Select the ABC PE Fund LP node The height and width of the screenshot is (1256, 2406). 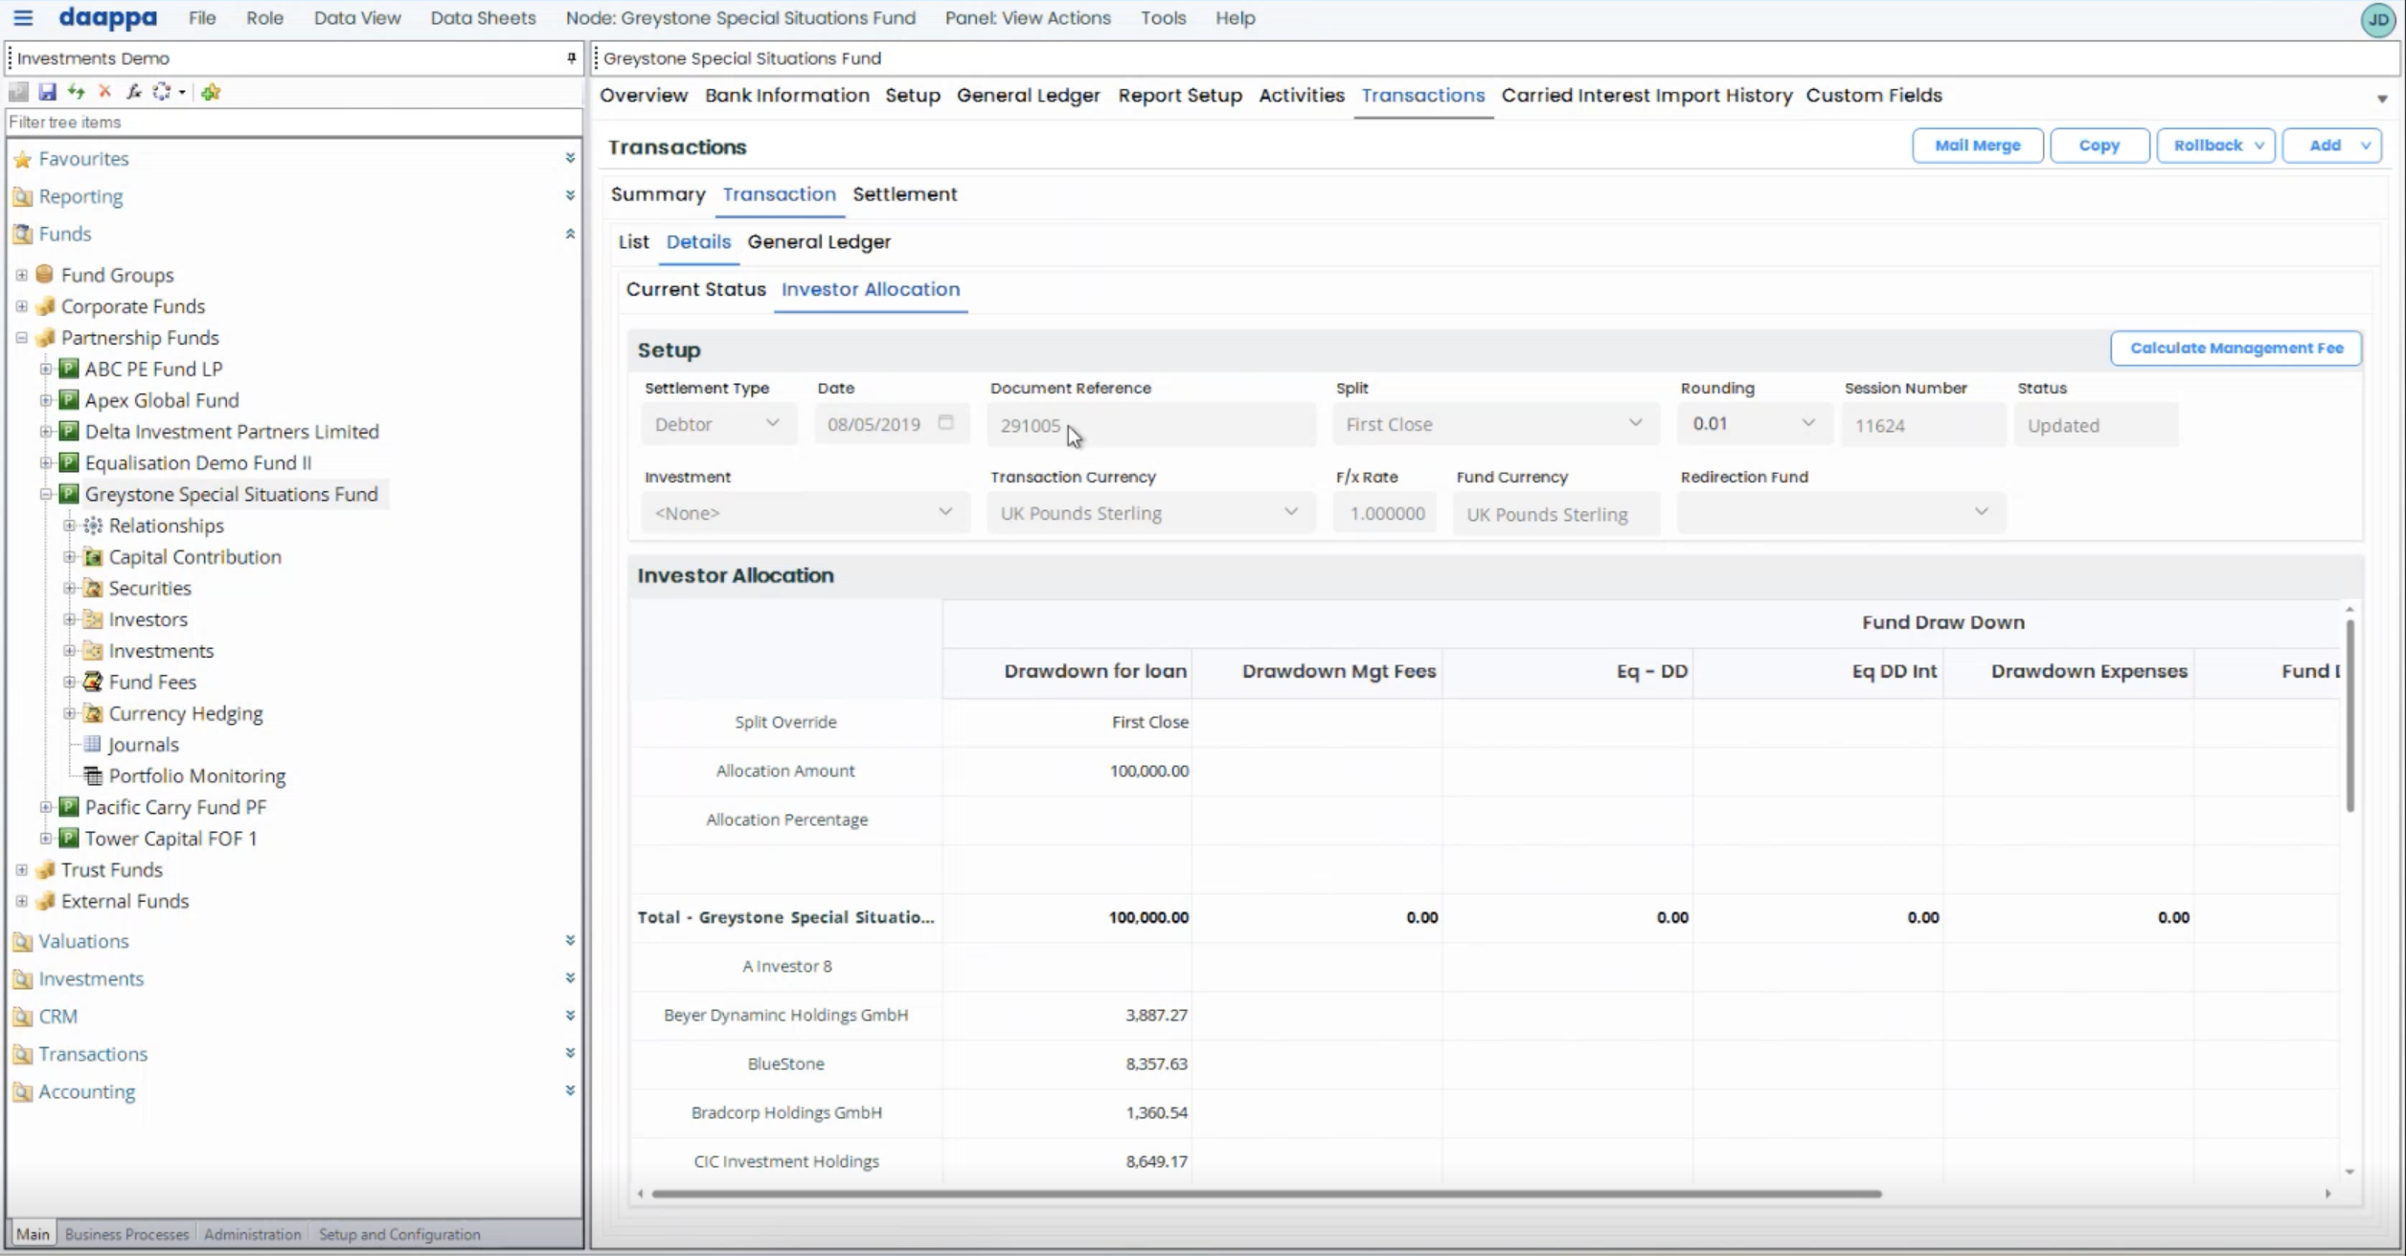[x=153, y=369]
